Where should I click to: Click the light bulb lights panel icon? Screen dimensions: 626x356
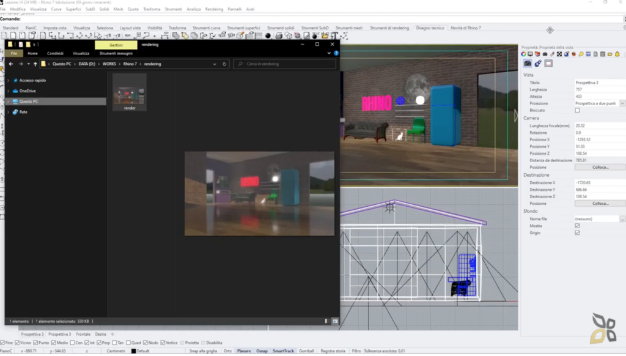[x=581, y=54]
